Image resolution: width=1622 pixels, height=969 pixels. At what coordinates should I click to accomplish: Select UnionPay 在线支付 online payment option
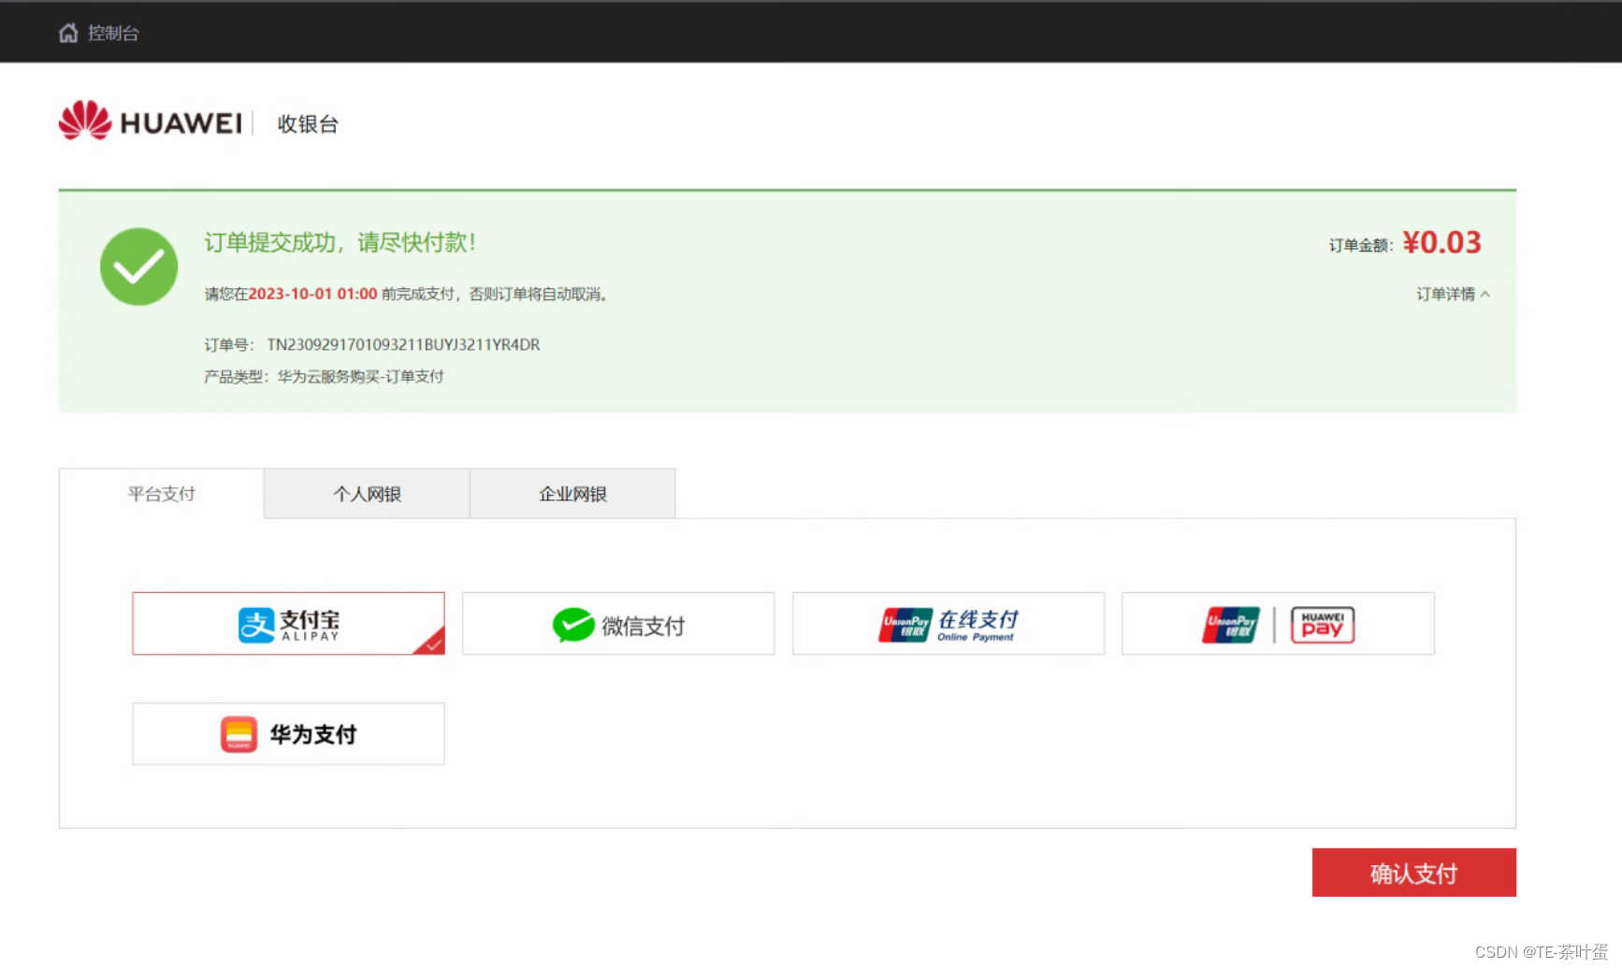click(949, 624)
